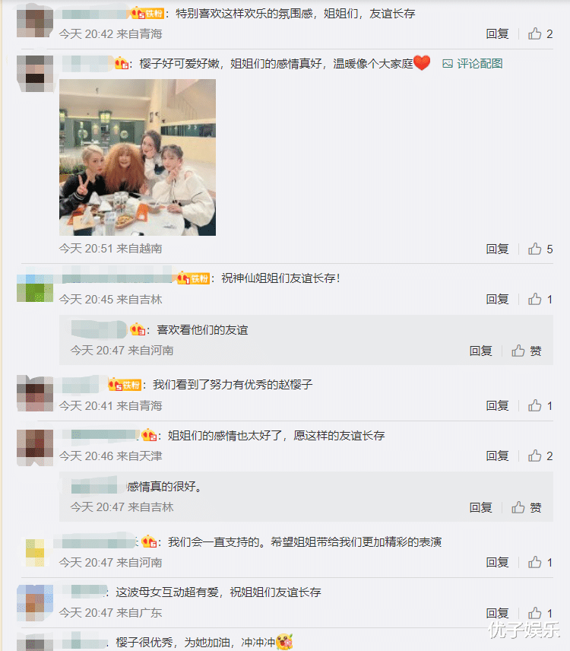This screenshot has width=570, height=651.
Task: Reply to nested 感情真的很好 comment
Action: click(481, 507)
